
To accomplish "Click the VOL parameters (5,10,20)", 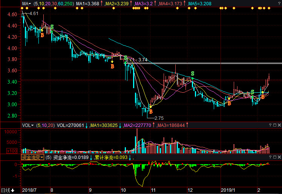I will (45, 125).
